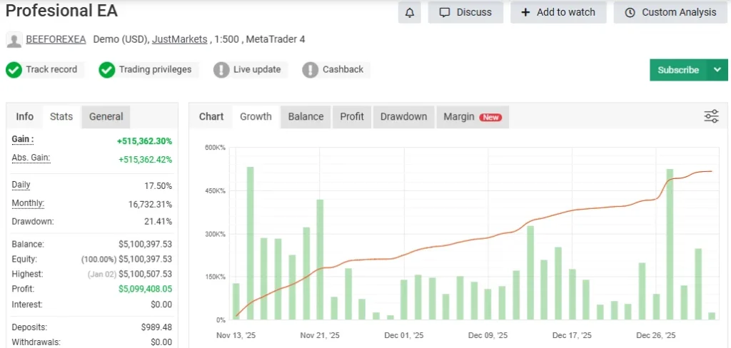Image resolution: width=731 pixels, height=348 pixels.
Task: Switch to the Stats tab
Action: coord(61,116)
